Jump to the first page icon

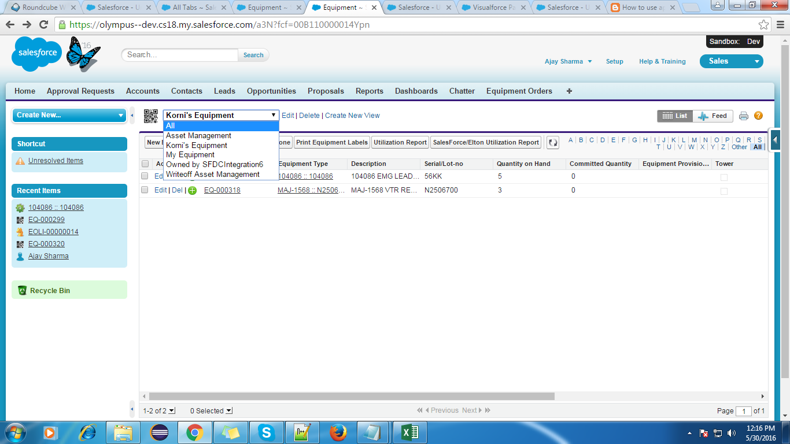click(419, 410)
